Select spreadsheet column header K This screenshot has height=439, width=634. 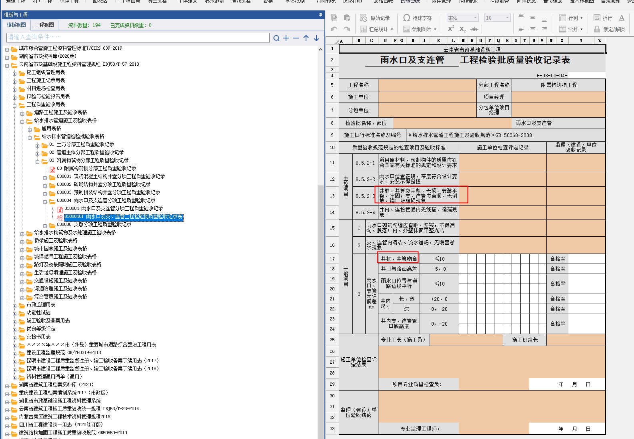(438, 40)
